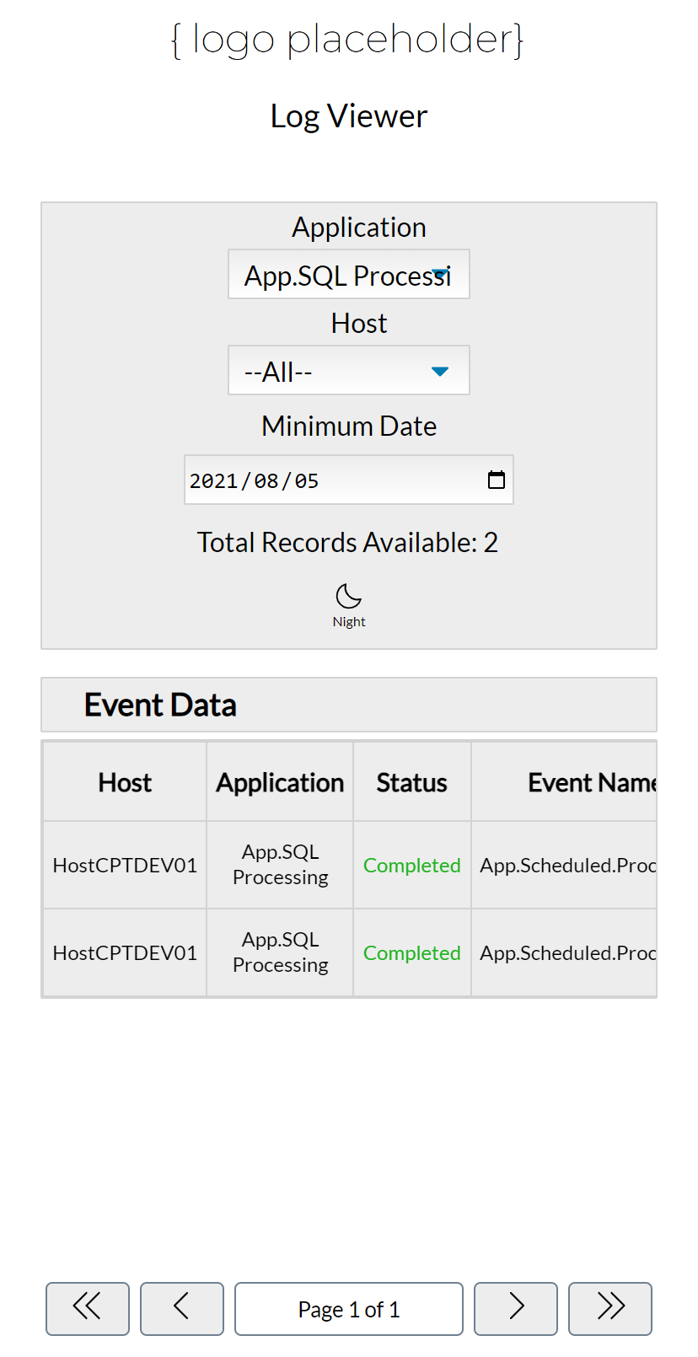698x1357 pixels.
Task: Toggle Night mode moon icon
Action: [x=348, y=596]
